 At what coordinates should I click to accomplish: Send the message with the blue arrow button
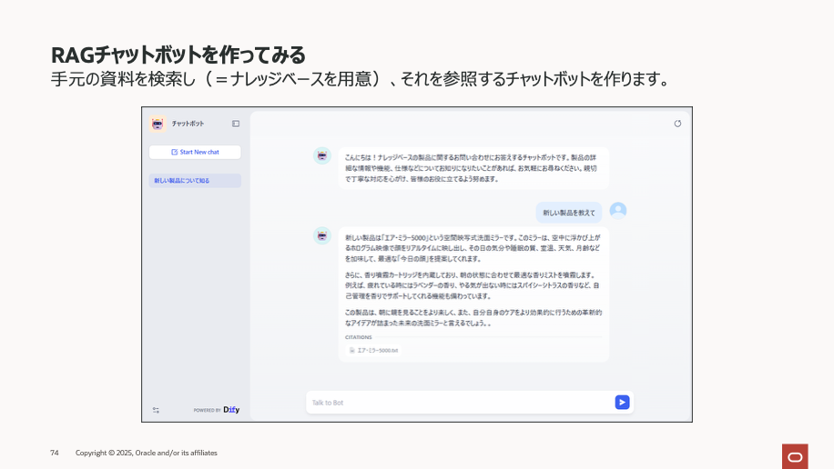(x=622, y=403)
